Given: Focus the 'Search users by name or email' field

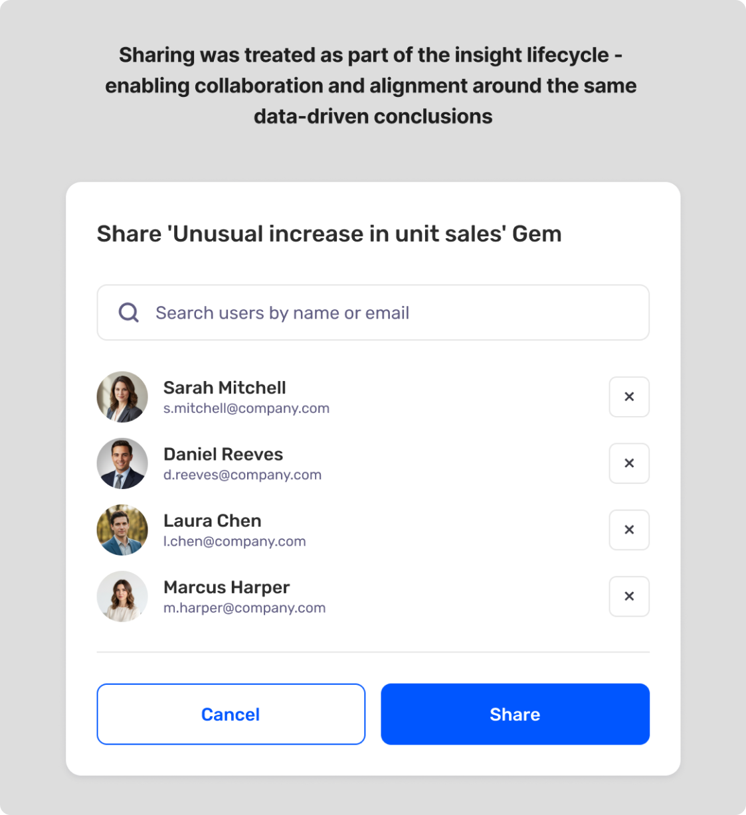Looking at the screenshot, I should pyautogui.click(x=373, y=313).
